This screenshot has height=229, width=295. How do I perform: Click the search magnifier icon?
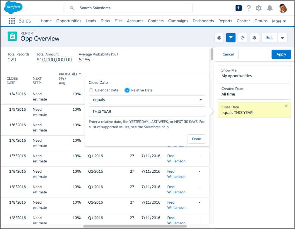[72, 8]
